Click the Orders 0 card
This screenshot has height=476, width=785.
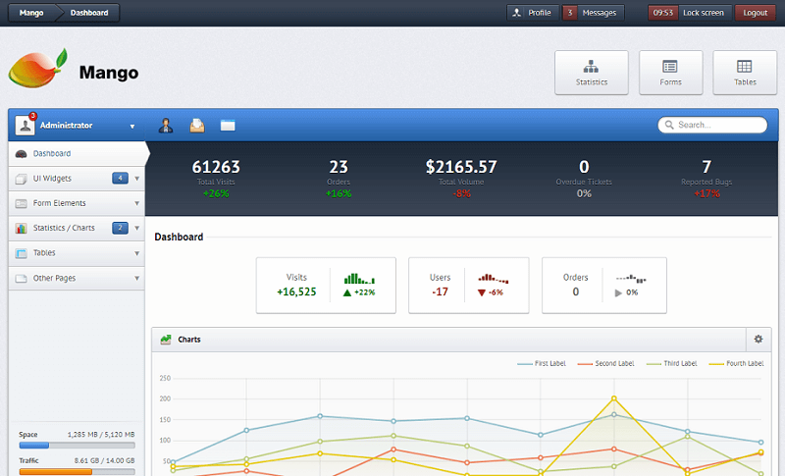(x=604, y=286)
